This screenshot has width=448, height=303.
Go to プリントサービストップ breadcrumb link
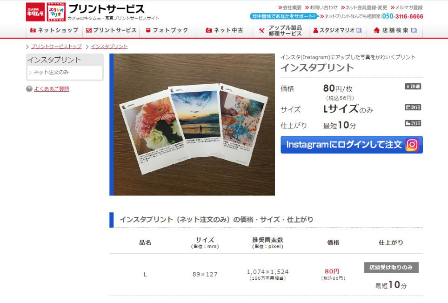click(56, 46)
